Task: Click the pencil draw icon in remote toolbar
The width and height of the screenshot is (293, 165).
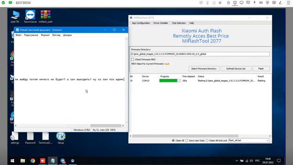Action: [281, 3]
